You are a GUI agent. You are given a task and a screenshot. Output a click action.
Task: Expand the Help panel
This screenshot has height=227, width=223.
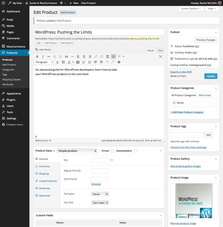pos(212,9)
